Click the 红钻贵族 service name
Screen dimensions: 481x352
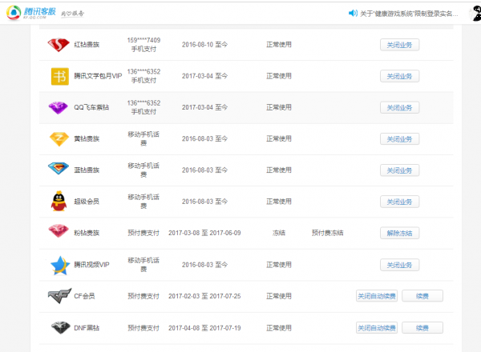87,45
